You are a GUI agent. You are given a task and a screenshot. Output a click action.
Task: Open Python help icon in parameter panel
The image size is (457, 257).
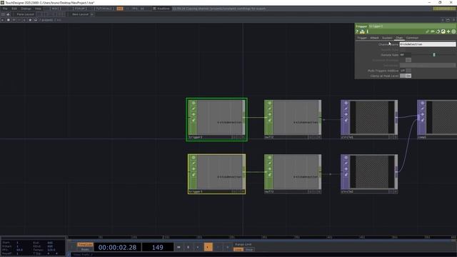362,31
